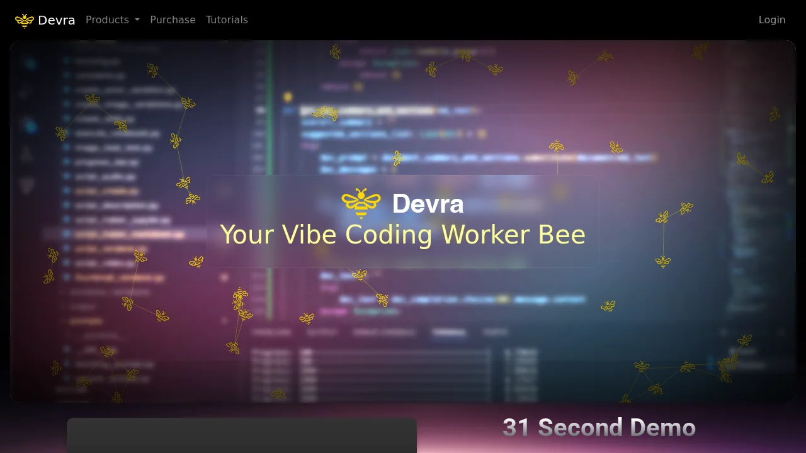This screenshot has width=806, height=453.
Task: Click the Devra brand name in navbar
Action: pos(56,20)
